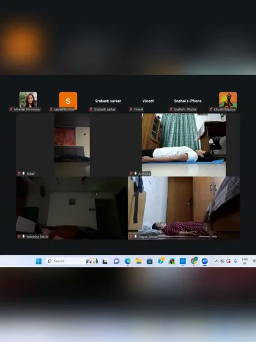Open Microsoft Edge from the taskbar
This screenshot has height=342, width=256.
(x=127, y=261)
